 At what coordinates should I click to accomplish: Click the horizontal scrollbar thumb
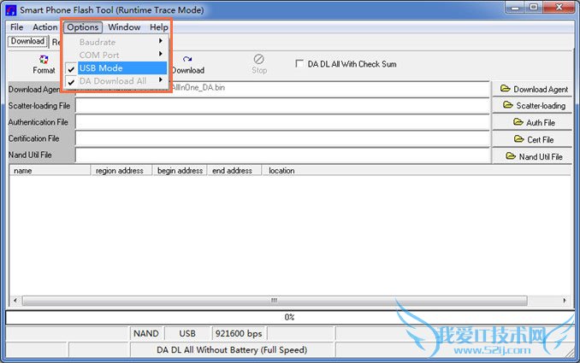275,301
